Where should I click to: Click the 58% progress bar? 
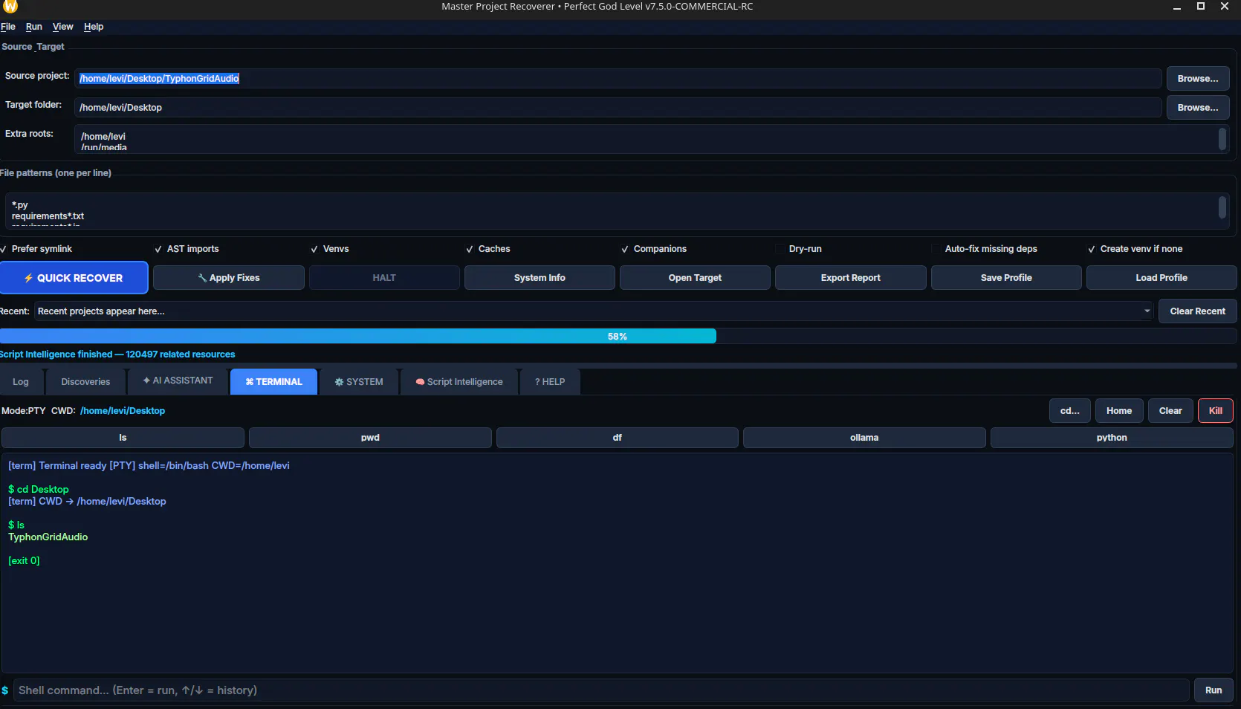point(618,337)
